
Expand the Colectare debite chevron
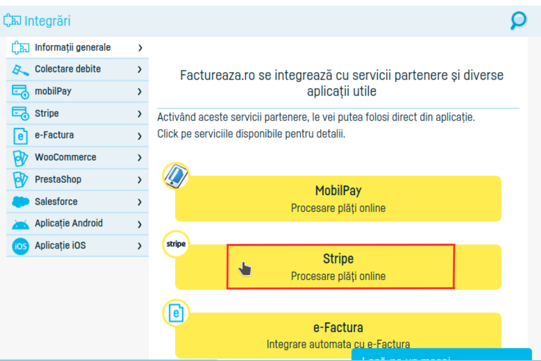(140, 69)
